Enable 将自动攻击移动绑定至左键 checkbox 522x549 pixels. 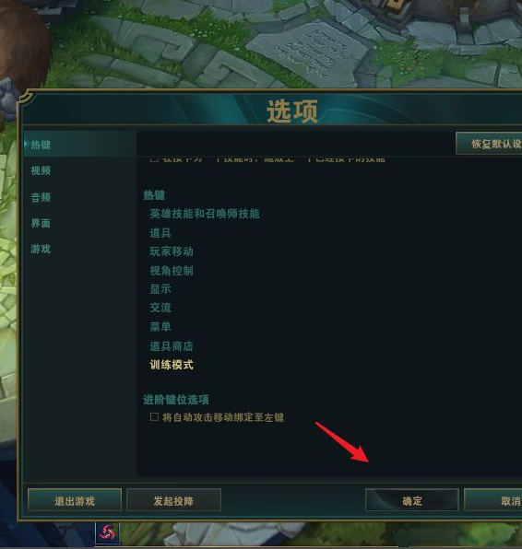[x=154, y=416]
